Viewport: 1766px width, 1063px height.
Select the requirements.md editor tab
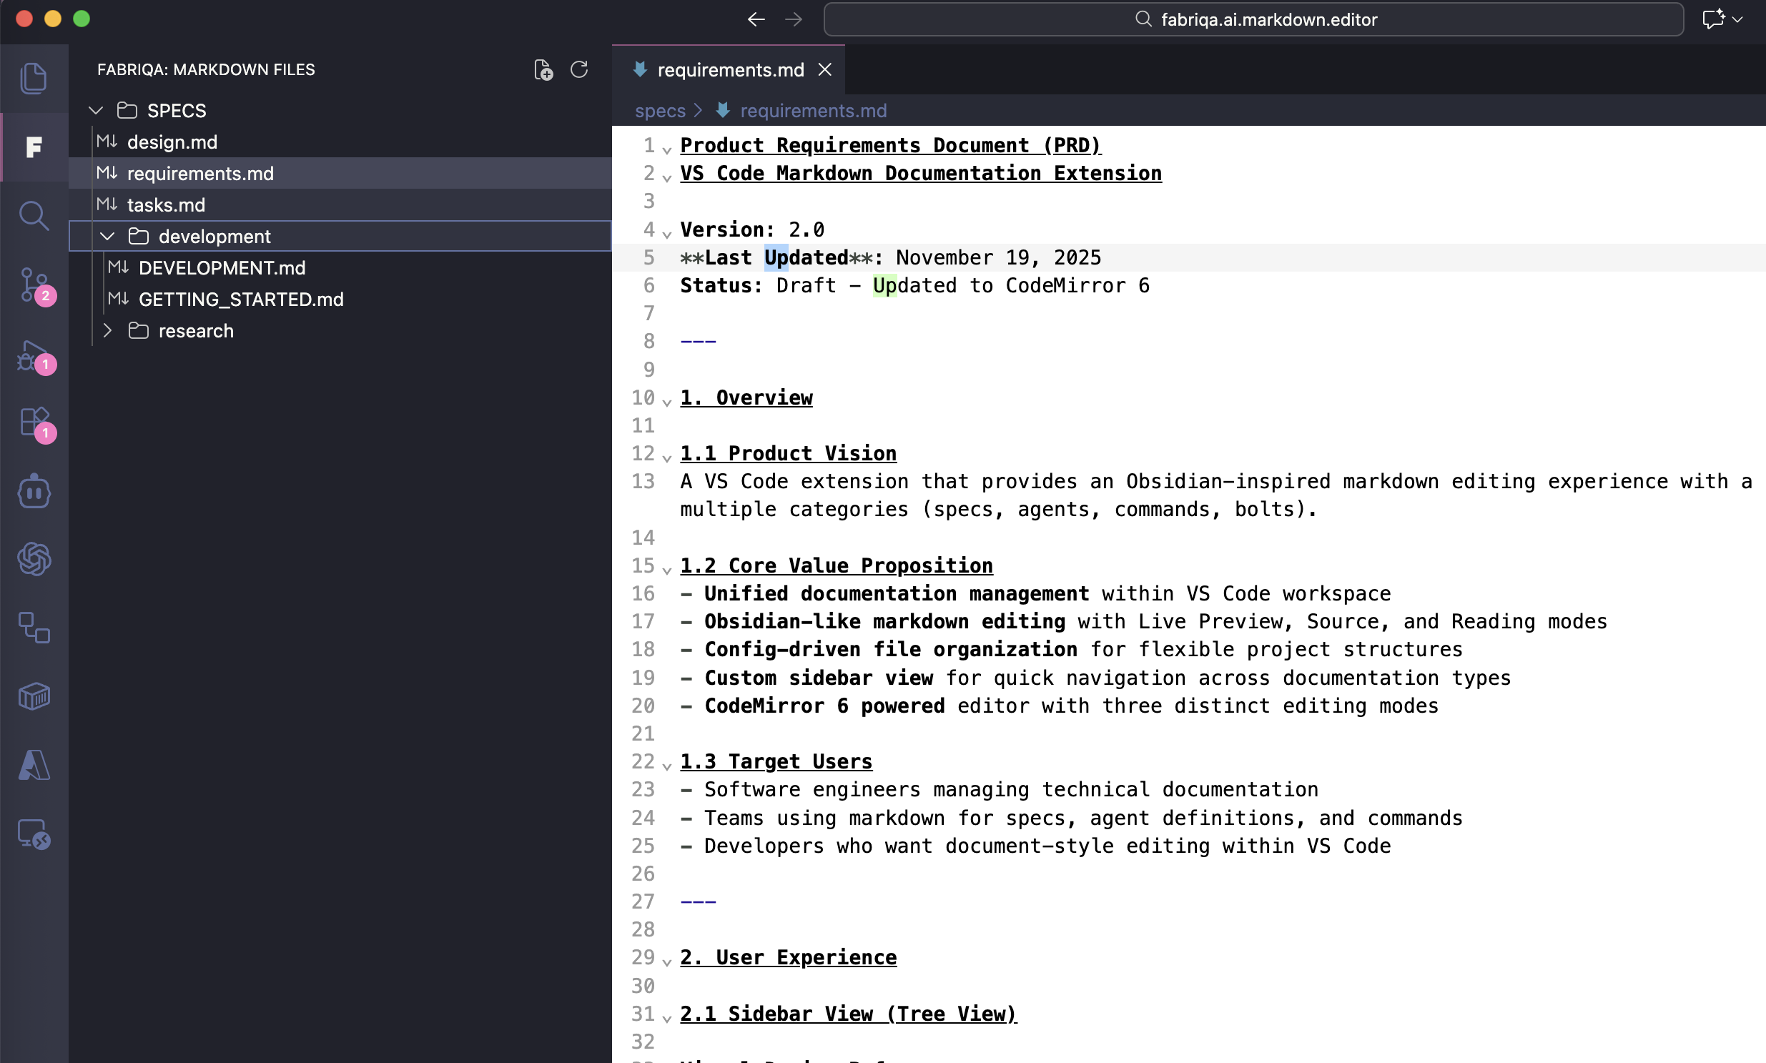point(729,69)
